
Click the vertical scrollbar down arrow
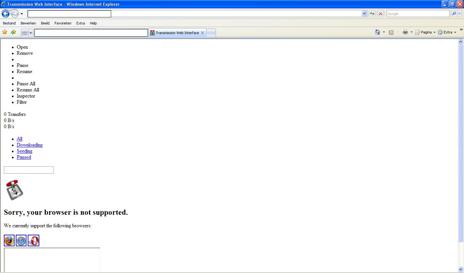[x=460, y=269]
